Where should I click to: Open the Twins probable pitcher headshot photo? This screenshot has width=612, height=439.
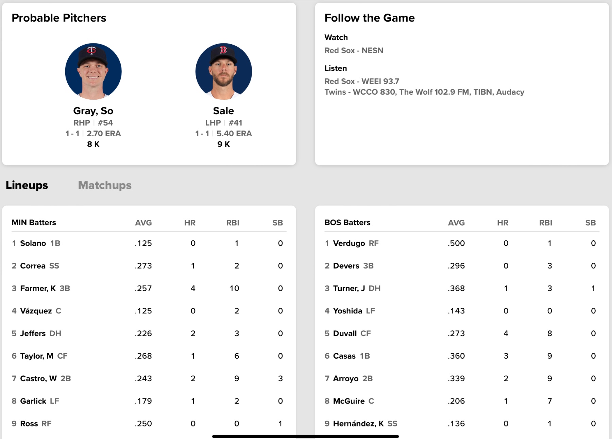tap(93, 71)
